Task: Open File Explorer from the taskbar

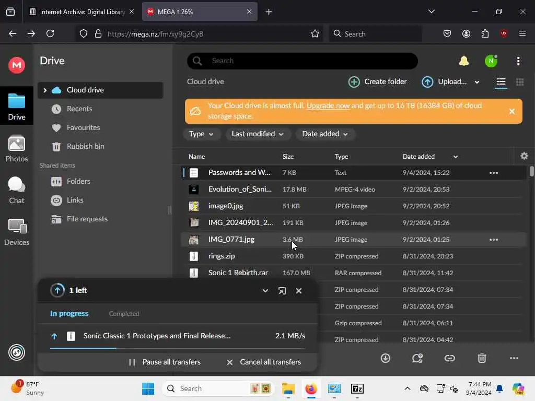Action: tap(288, 388)
